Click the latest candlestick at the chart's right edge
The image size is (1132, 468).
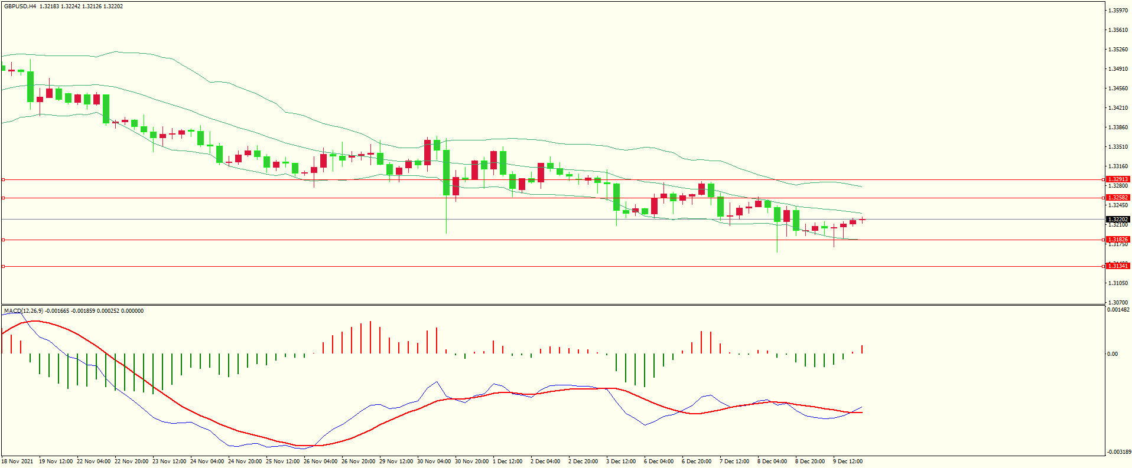pyautogui.click(x=863, y=220)
